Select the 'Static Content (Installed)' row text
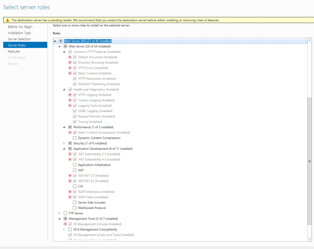The width and height of the screenshot is (314, 249). pos(95,73)
